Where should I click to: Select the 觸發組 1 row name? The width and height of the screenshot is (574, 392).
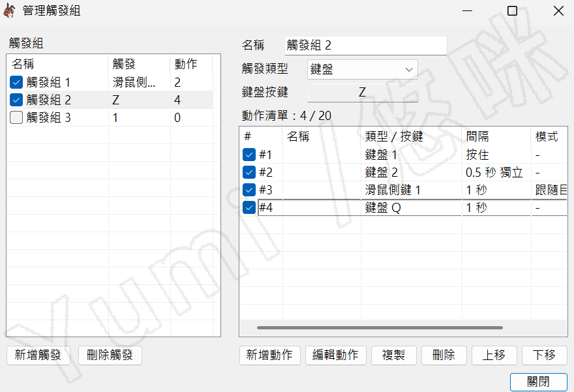point(48,82)
